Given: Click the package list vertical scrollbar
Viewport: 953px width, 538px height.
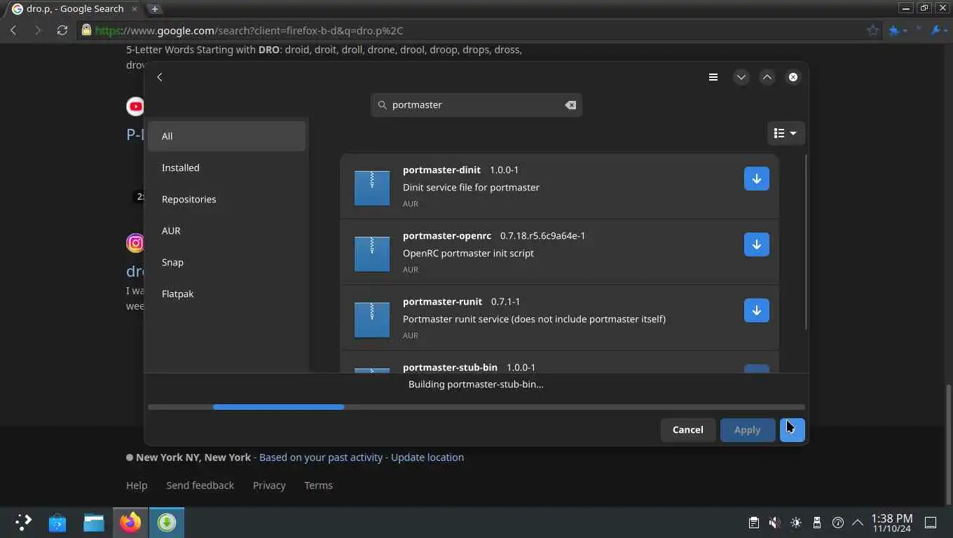Looking at the screenshot, I should [806, 242].
